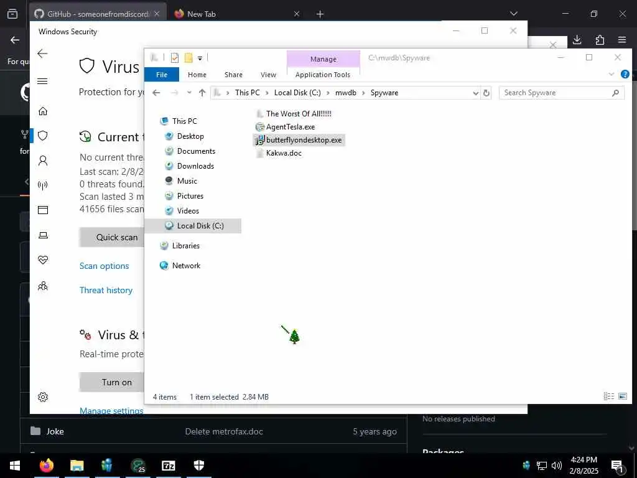The height and width of the screenshot is (478, 637).
Task: Open new browser tab plus button
Action: (320, 14)
